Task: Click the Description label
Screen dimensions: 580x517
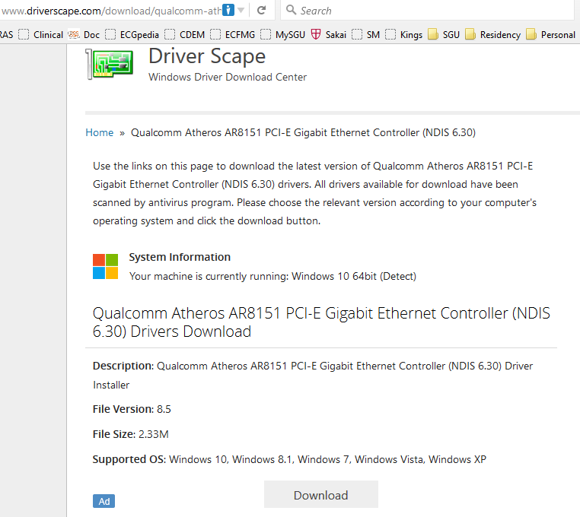Action: (x=123, y=366)
